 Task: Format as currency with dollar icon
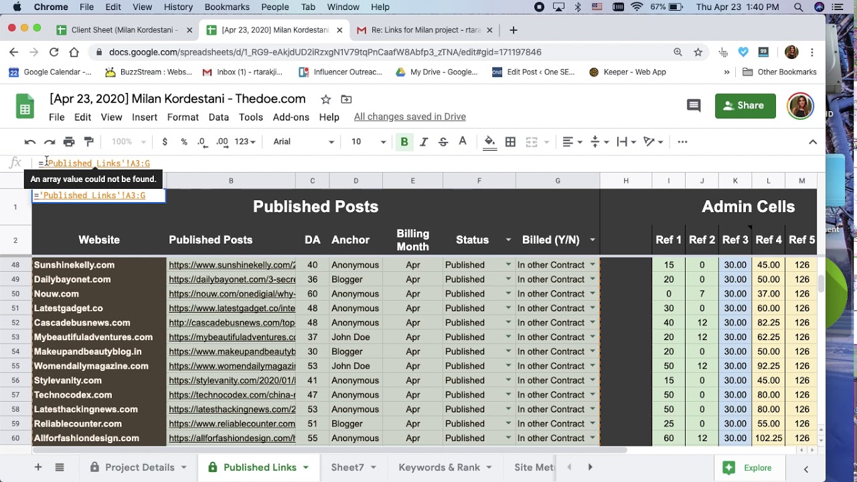point(165,142)
